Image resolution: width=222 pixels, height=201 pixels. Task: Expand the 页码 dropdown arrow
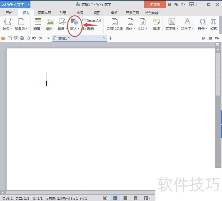click(x=134, y=29)
